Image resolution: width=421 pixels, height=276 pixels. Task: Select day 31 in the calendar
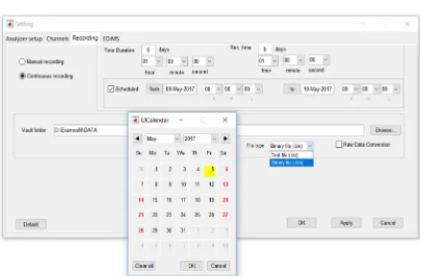[x=183, y=230]
